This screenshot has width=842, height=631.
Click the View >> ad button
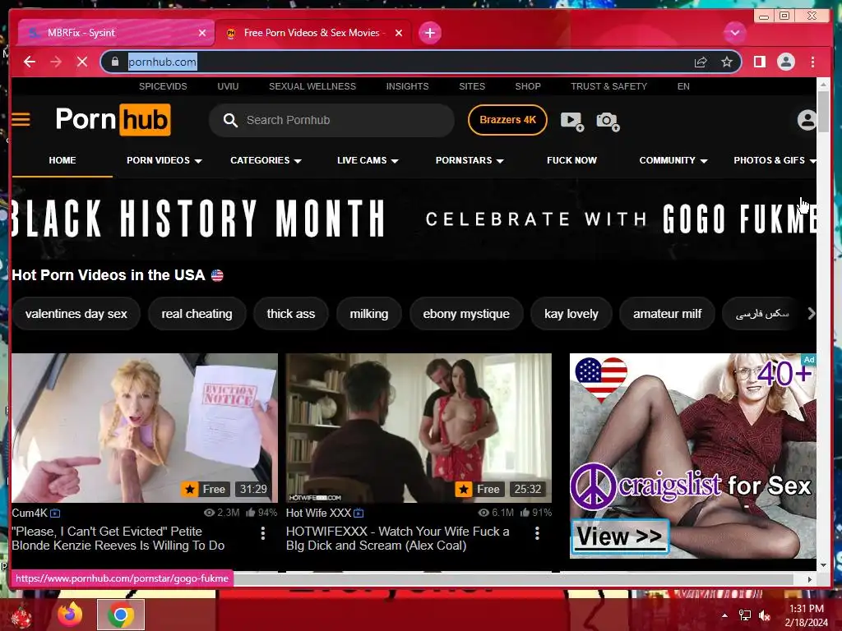(x=619, y=536)
